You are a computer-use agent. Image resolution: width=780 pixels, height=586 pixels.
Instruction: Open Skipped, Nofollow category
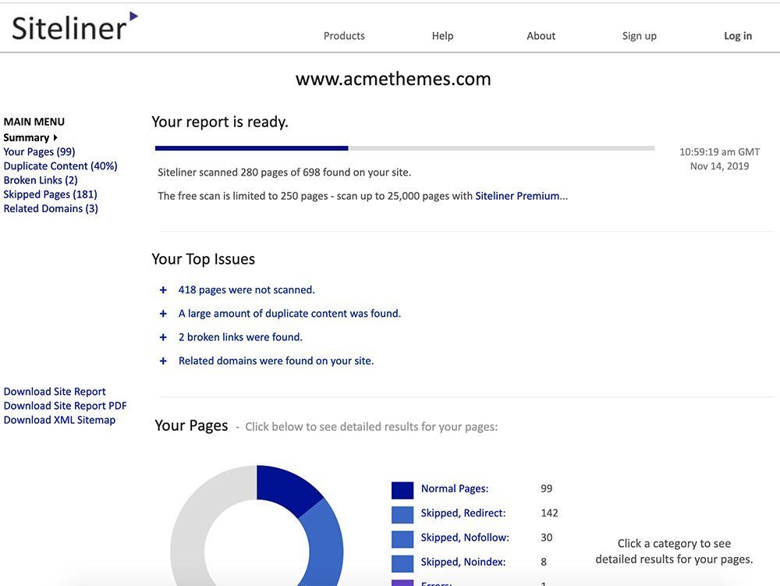click(x=465, y=538)
